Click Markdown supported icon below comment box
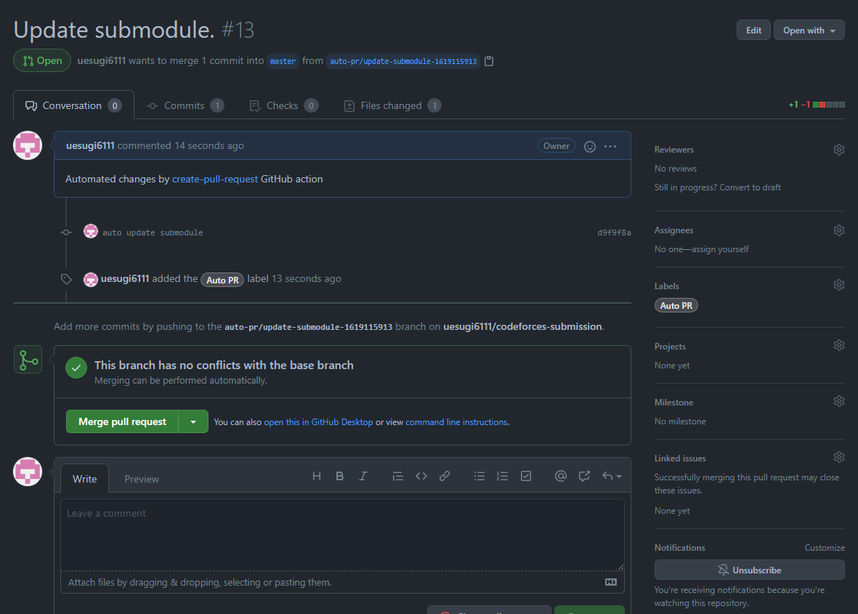858x614 pixels. coord(611,582)
